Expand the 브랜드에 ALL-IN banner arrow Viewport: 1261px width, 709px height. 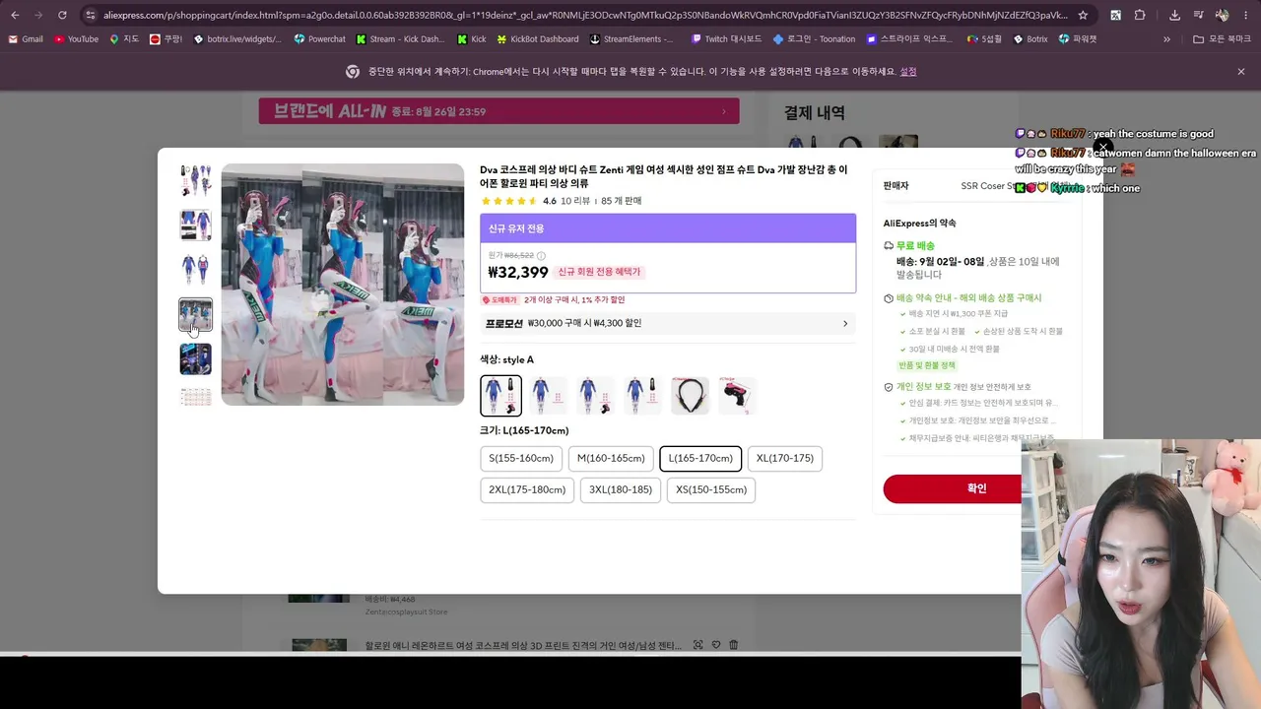(724, 111)
